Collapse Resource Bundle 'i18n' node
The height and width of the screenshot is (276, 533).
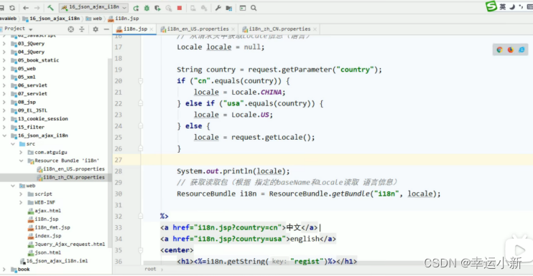coord(21,161)
